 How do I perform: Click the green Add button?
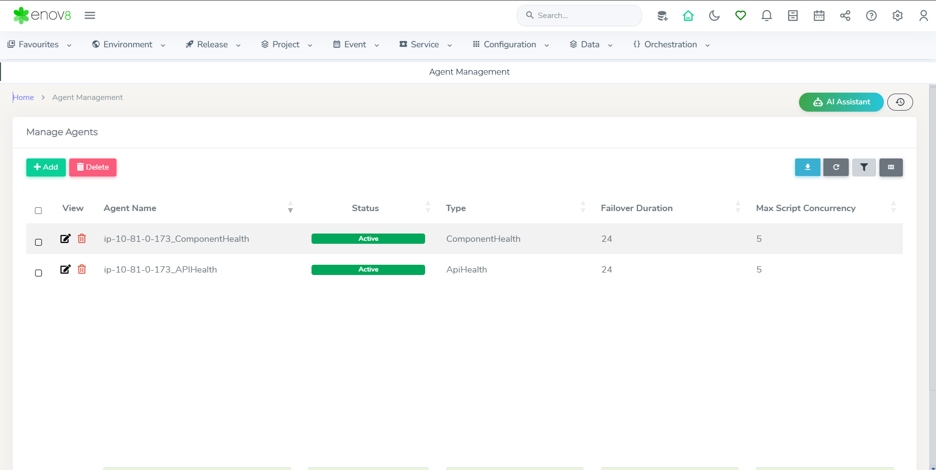click(46, 167)
